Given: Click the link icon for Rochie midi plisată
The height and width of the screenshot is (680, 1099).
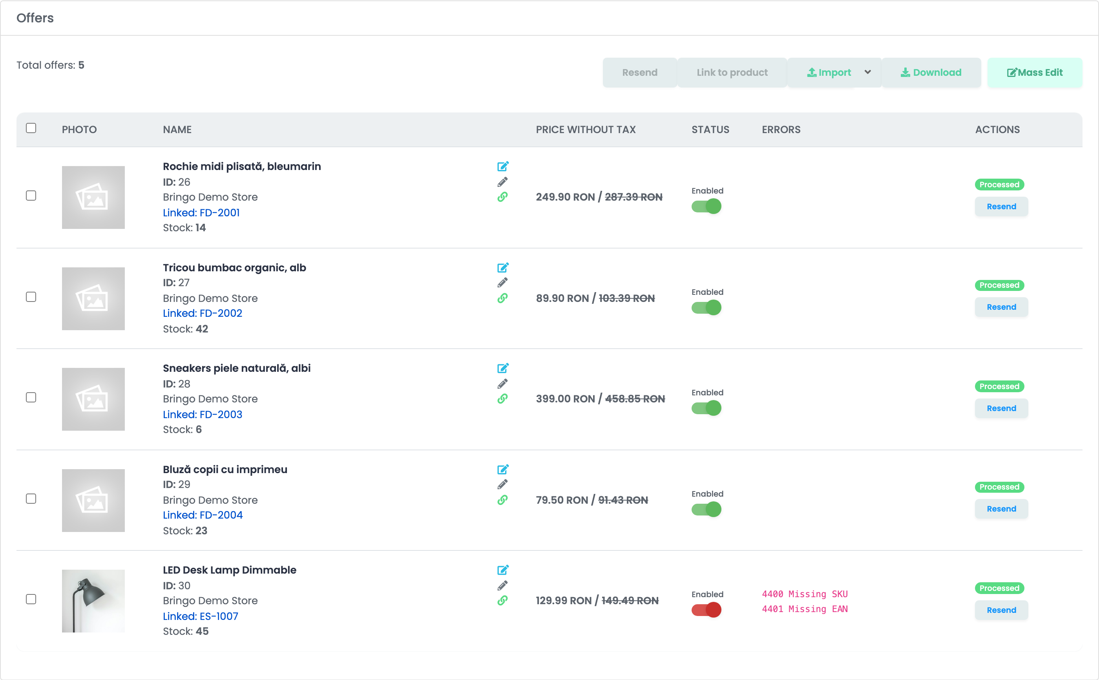Looking at the screenshot, I should pos(502,197).
